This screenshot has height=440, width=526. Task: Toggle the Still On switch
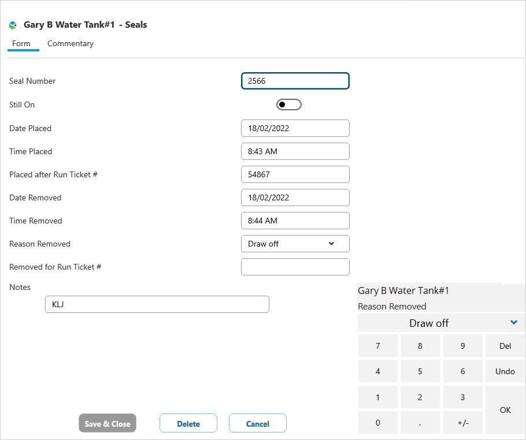coord(289,105)
